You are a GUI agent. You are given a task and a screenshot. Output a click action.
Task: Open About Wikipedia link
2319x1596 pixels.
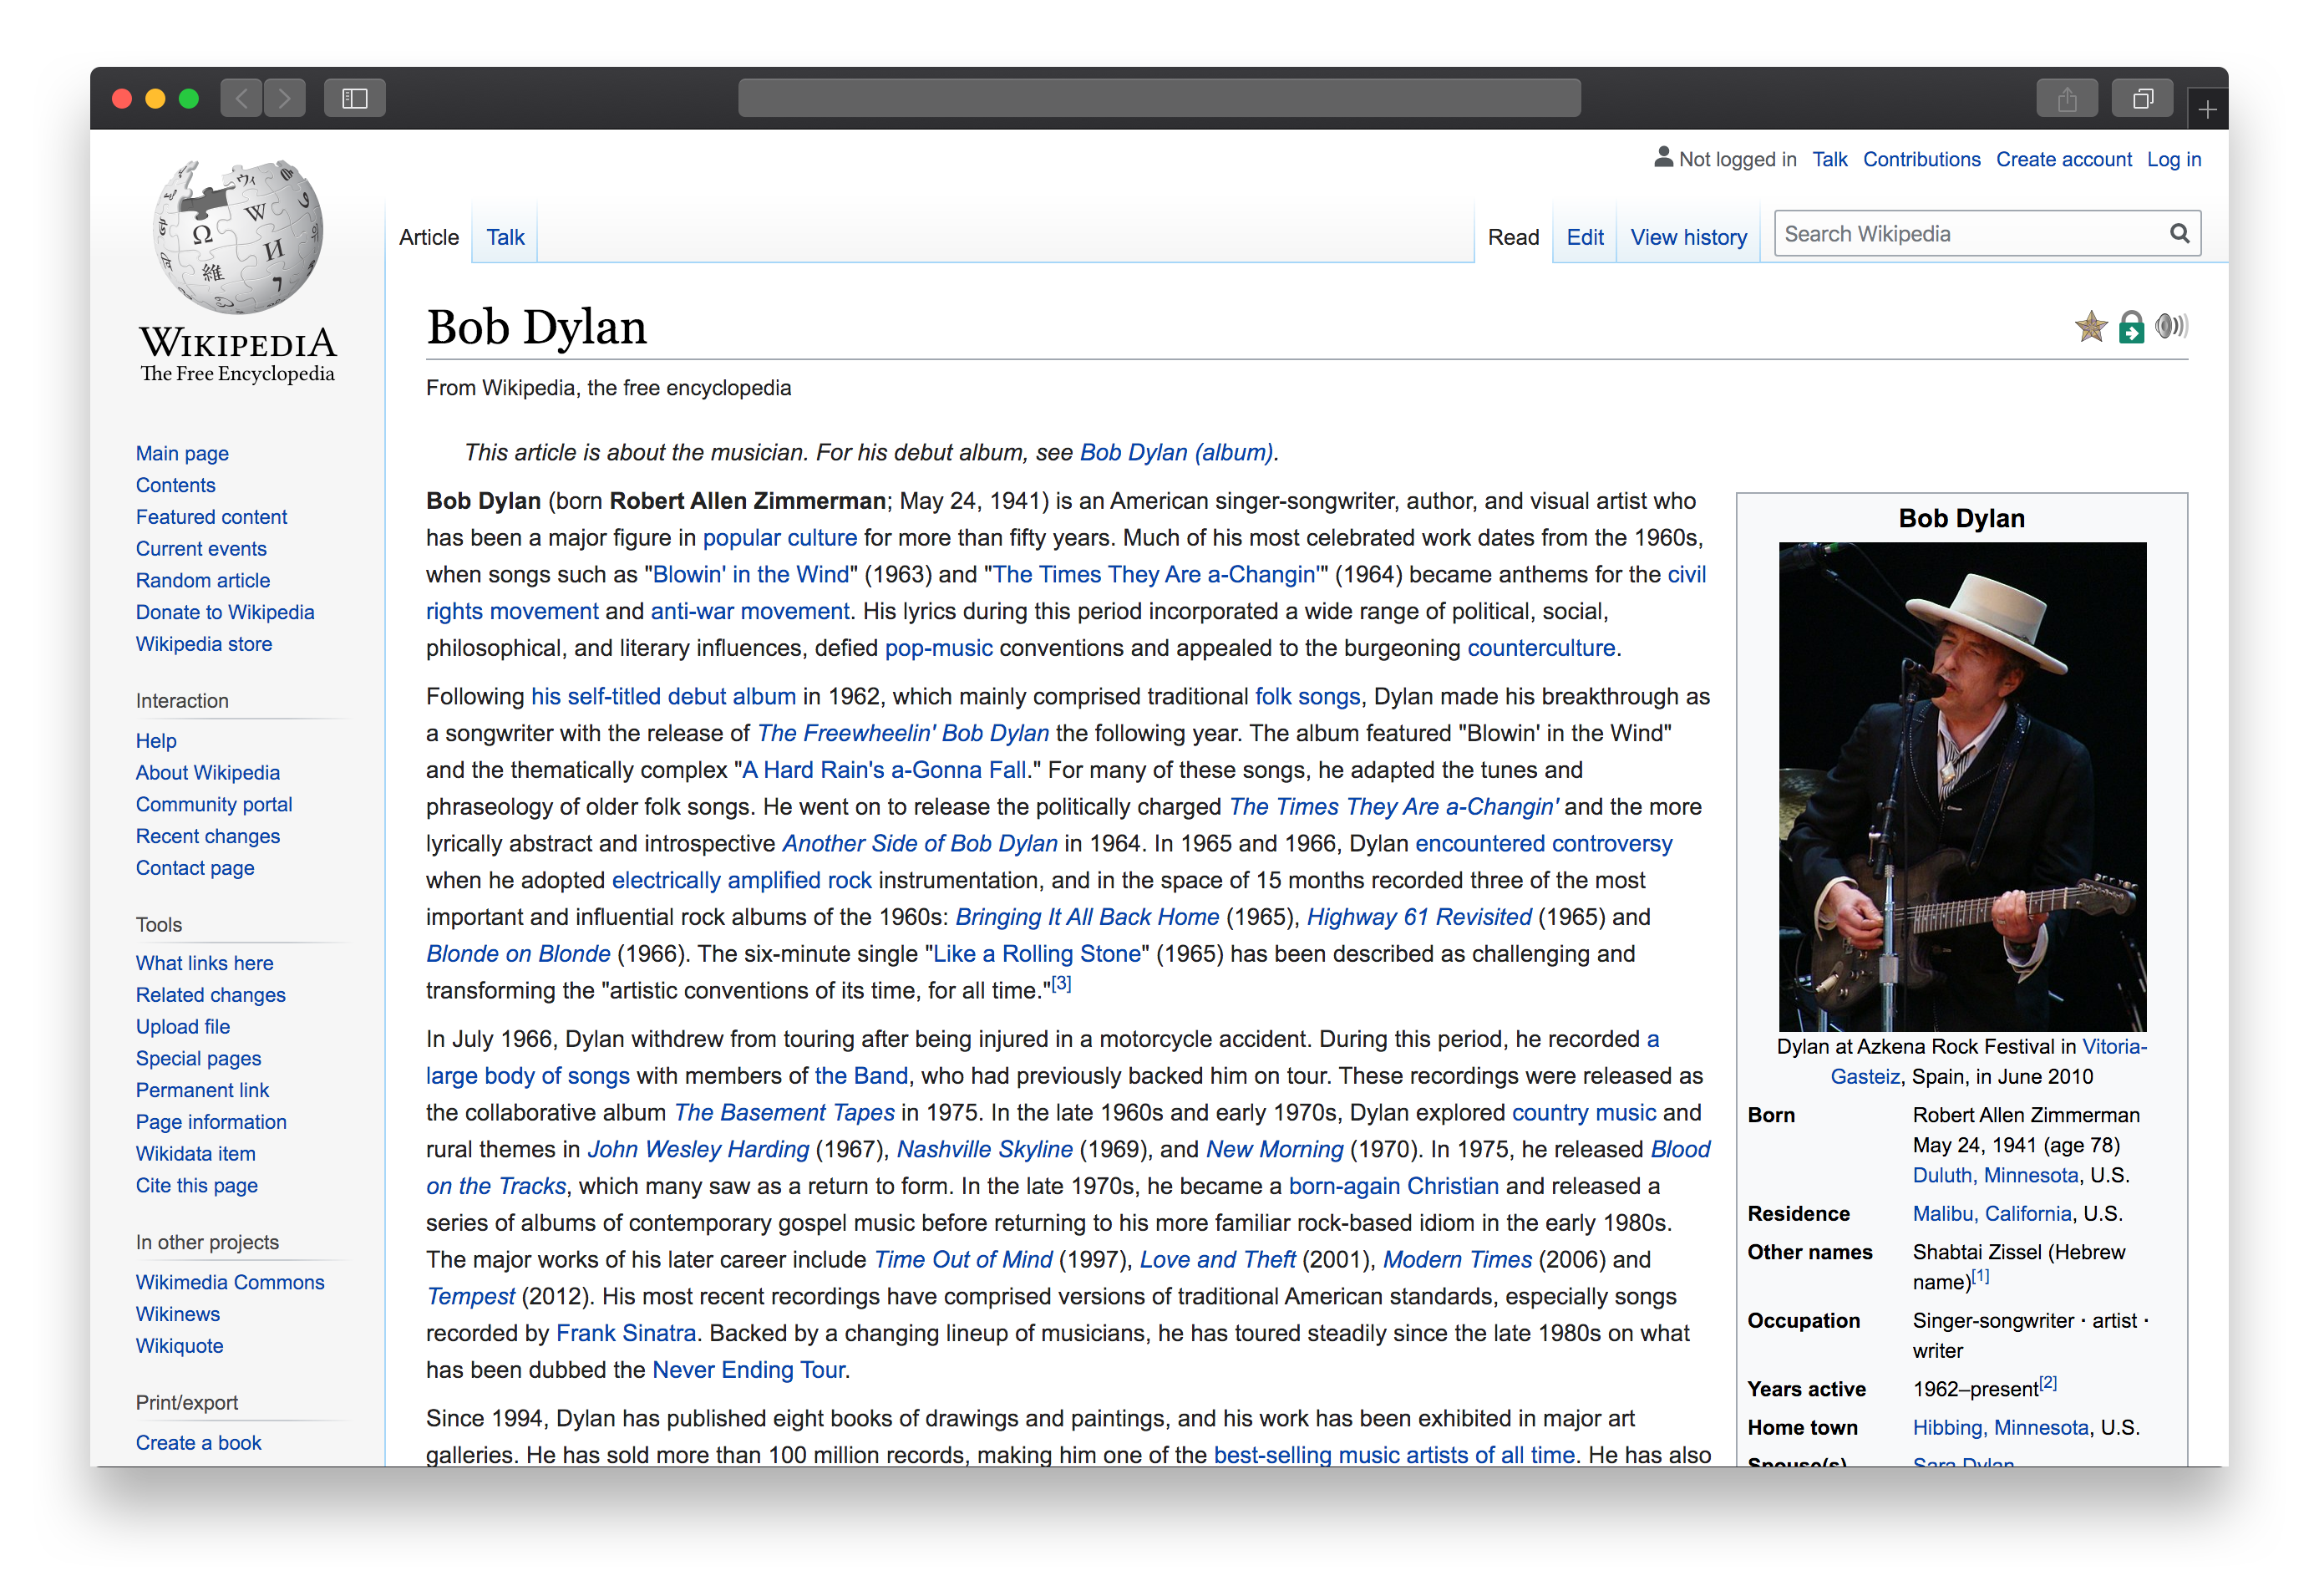click(x=208, y=773)
